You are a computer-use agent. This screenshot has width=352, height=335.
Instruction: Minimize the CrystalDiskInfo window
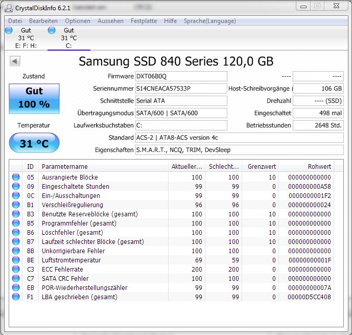pos(303,6)
